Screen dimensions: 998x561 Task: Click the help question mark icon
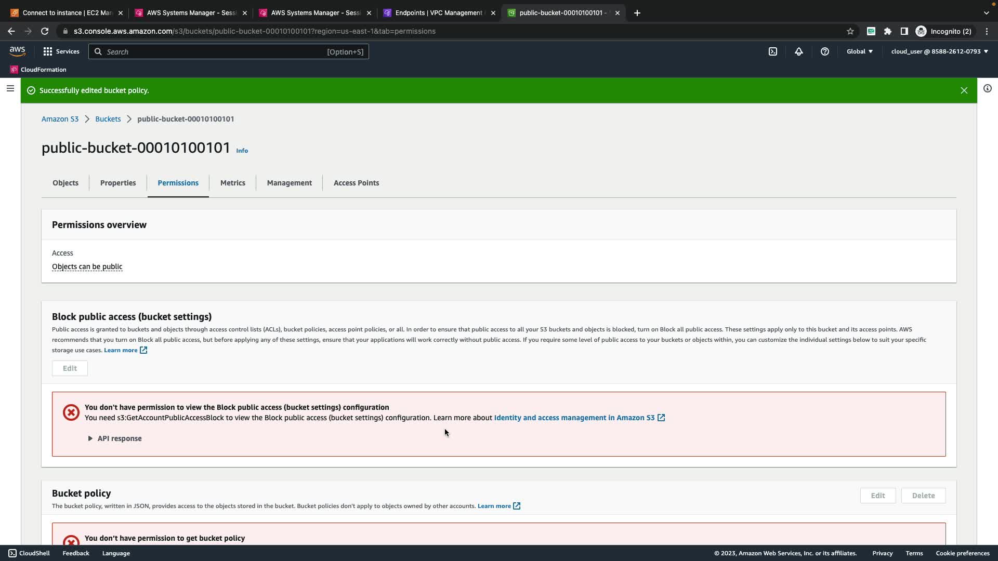pyautogui.click(x=825, y=51)
